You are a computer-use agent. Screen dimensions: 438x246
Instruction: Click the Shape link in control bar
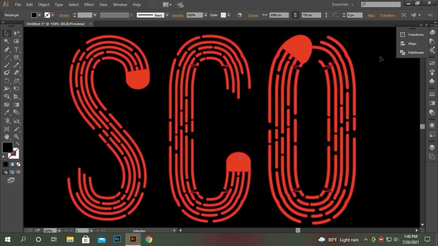pyautogui.click(x=253, y=15)
